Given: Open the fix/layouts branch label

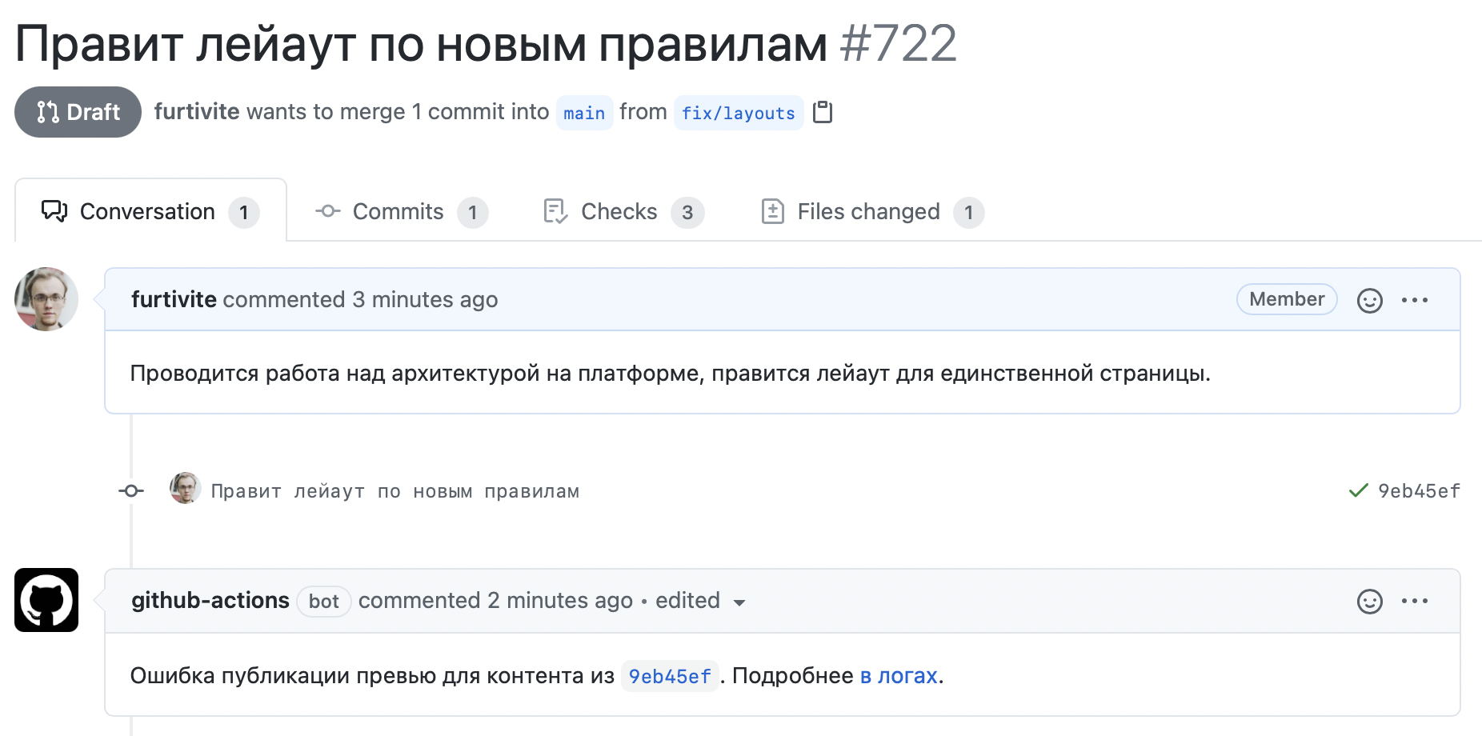Looking at the screenshot, I should (x=738, y=113).
